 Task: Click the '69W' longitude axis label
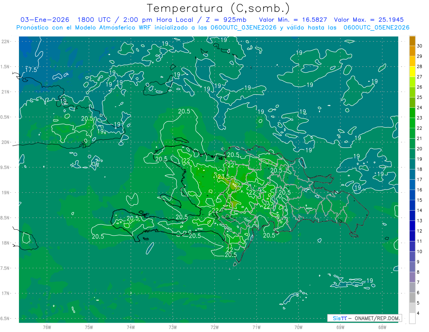click(x=340, y=327)
